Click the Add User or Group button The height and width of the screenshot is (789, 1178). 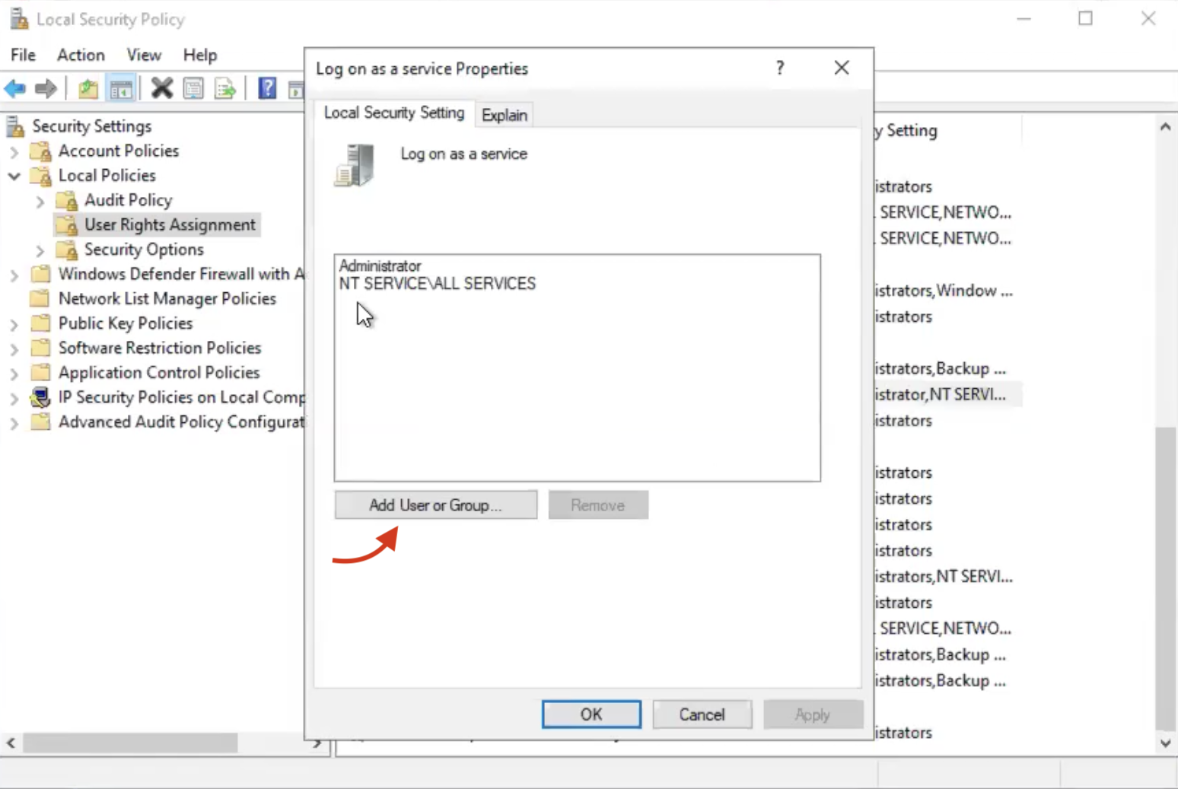(435, 505)
